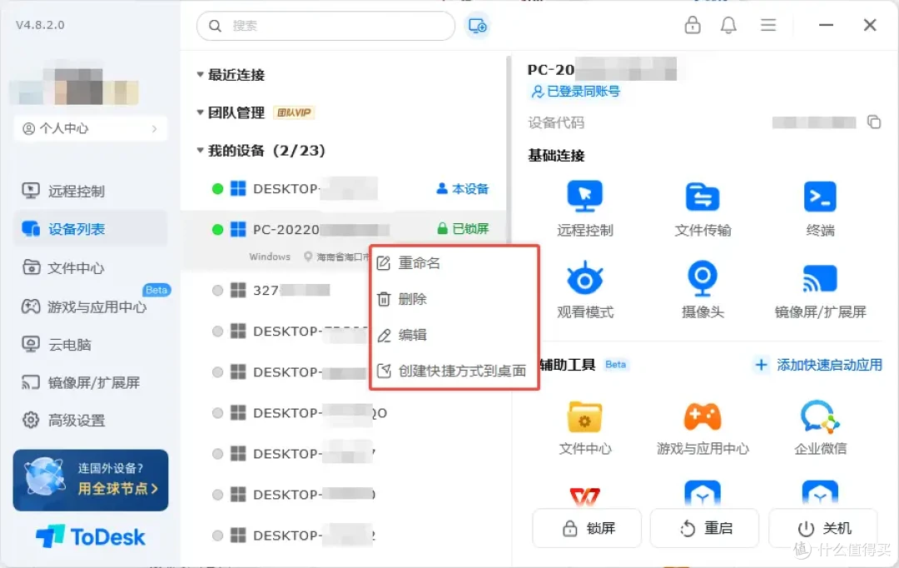This screenshot has width=899, height=568.
Task: Open the 摄像头 camera icon
Action: click(703, 277)
